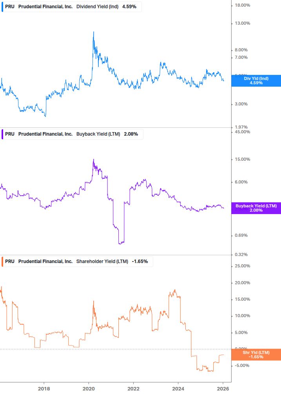Click Prudential Financial, Inc. in Buyback Yield legend
The image size is (281, 394).
pos(45,134)
